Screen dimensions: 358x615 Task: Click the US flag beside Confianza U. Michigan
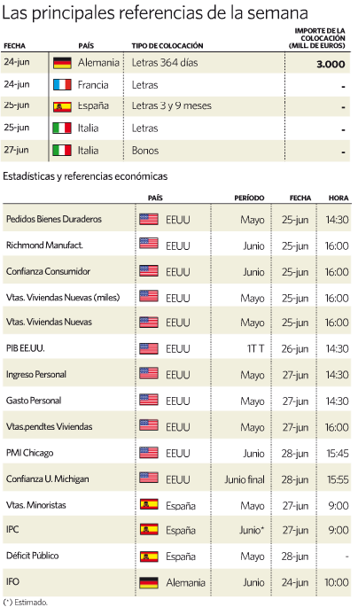point(149,479)
